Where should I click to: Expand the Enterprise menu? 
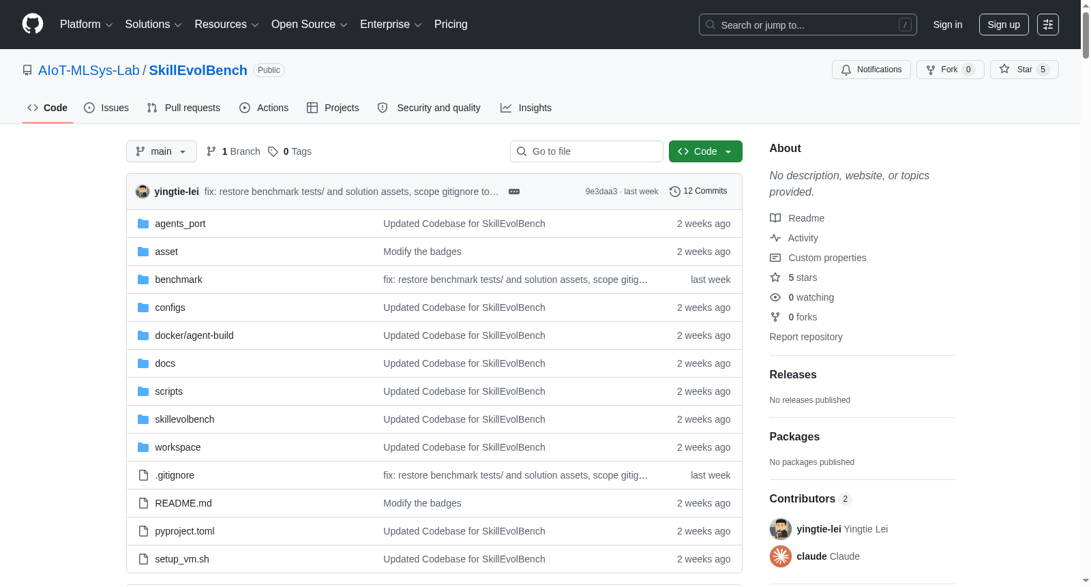click(391, 25)
